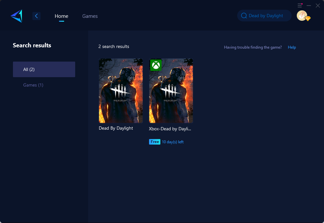Click the GearUP logo icon

pyautogui.click(x=17, y=16)
